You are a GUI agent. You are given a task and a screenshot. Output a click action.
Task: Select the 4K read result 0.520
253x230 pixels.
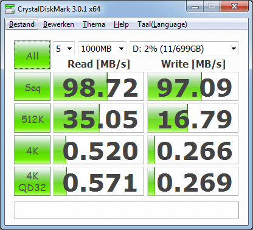tap(99, 150)
